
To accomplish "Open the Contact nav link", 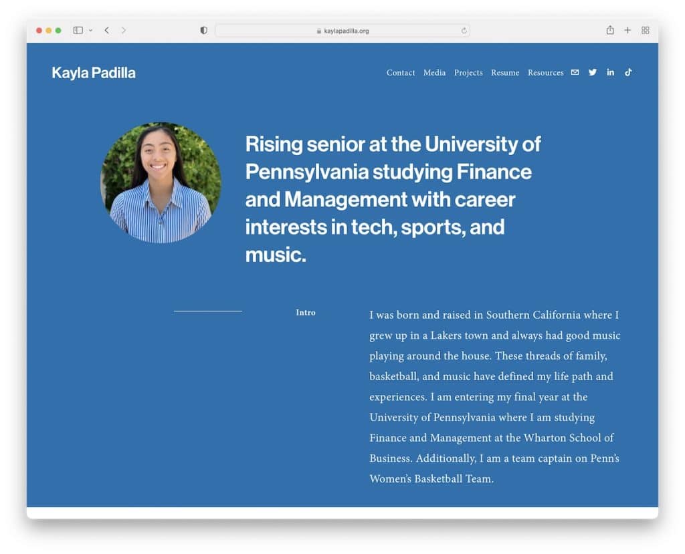I will point(401,73).
